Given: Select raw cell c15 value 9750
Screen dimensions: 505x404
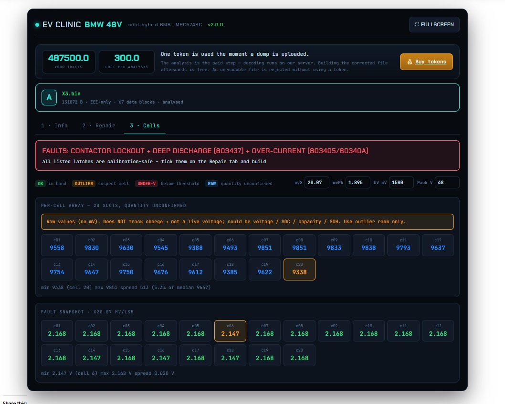Looking at the screenshot, I should click(126, 269).
